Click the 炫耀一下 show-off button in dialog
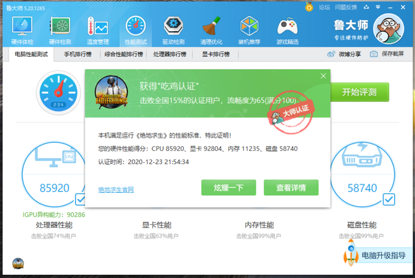The height and width of the screenshot is (278, 415). click(228, 188)
